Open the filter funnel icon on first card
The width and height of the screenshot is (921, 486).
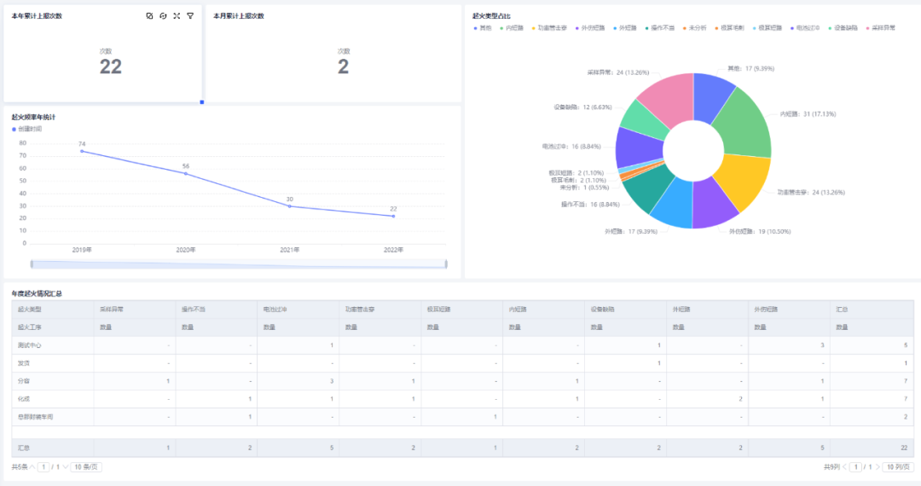tap(190, 16)
